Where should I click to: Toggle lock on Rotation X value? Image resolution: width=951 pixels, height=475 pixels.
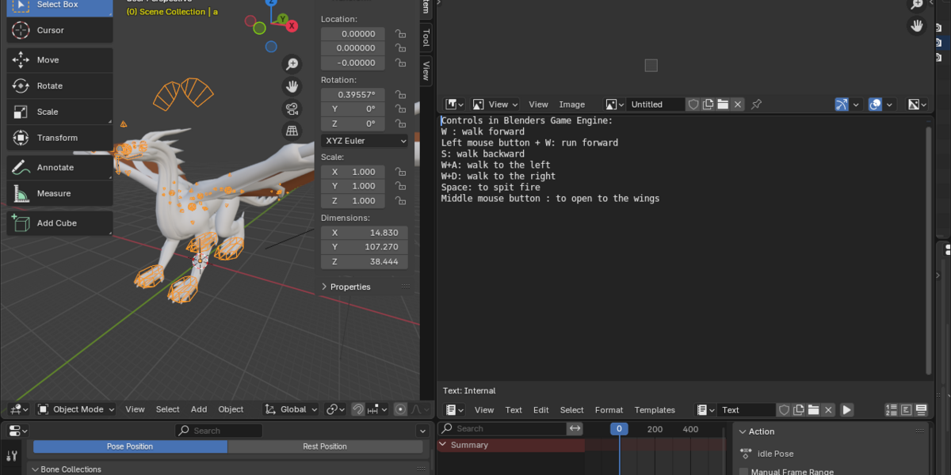point(400,94)
